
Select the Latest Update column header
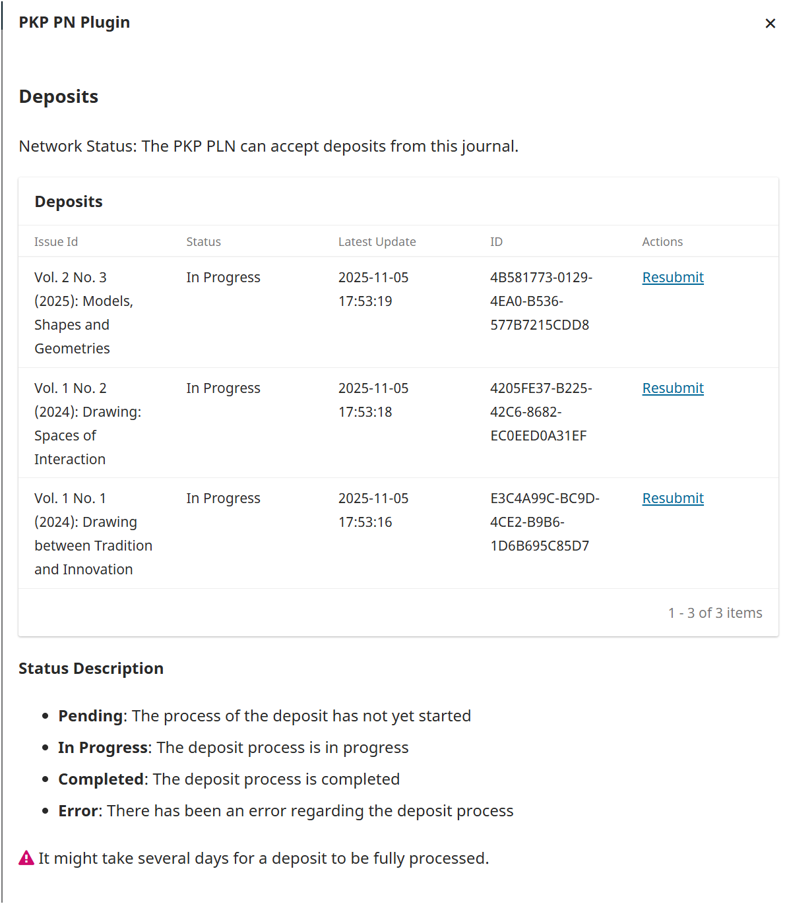[x=377, y=242]
